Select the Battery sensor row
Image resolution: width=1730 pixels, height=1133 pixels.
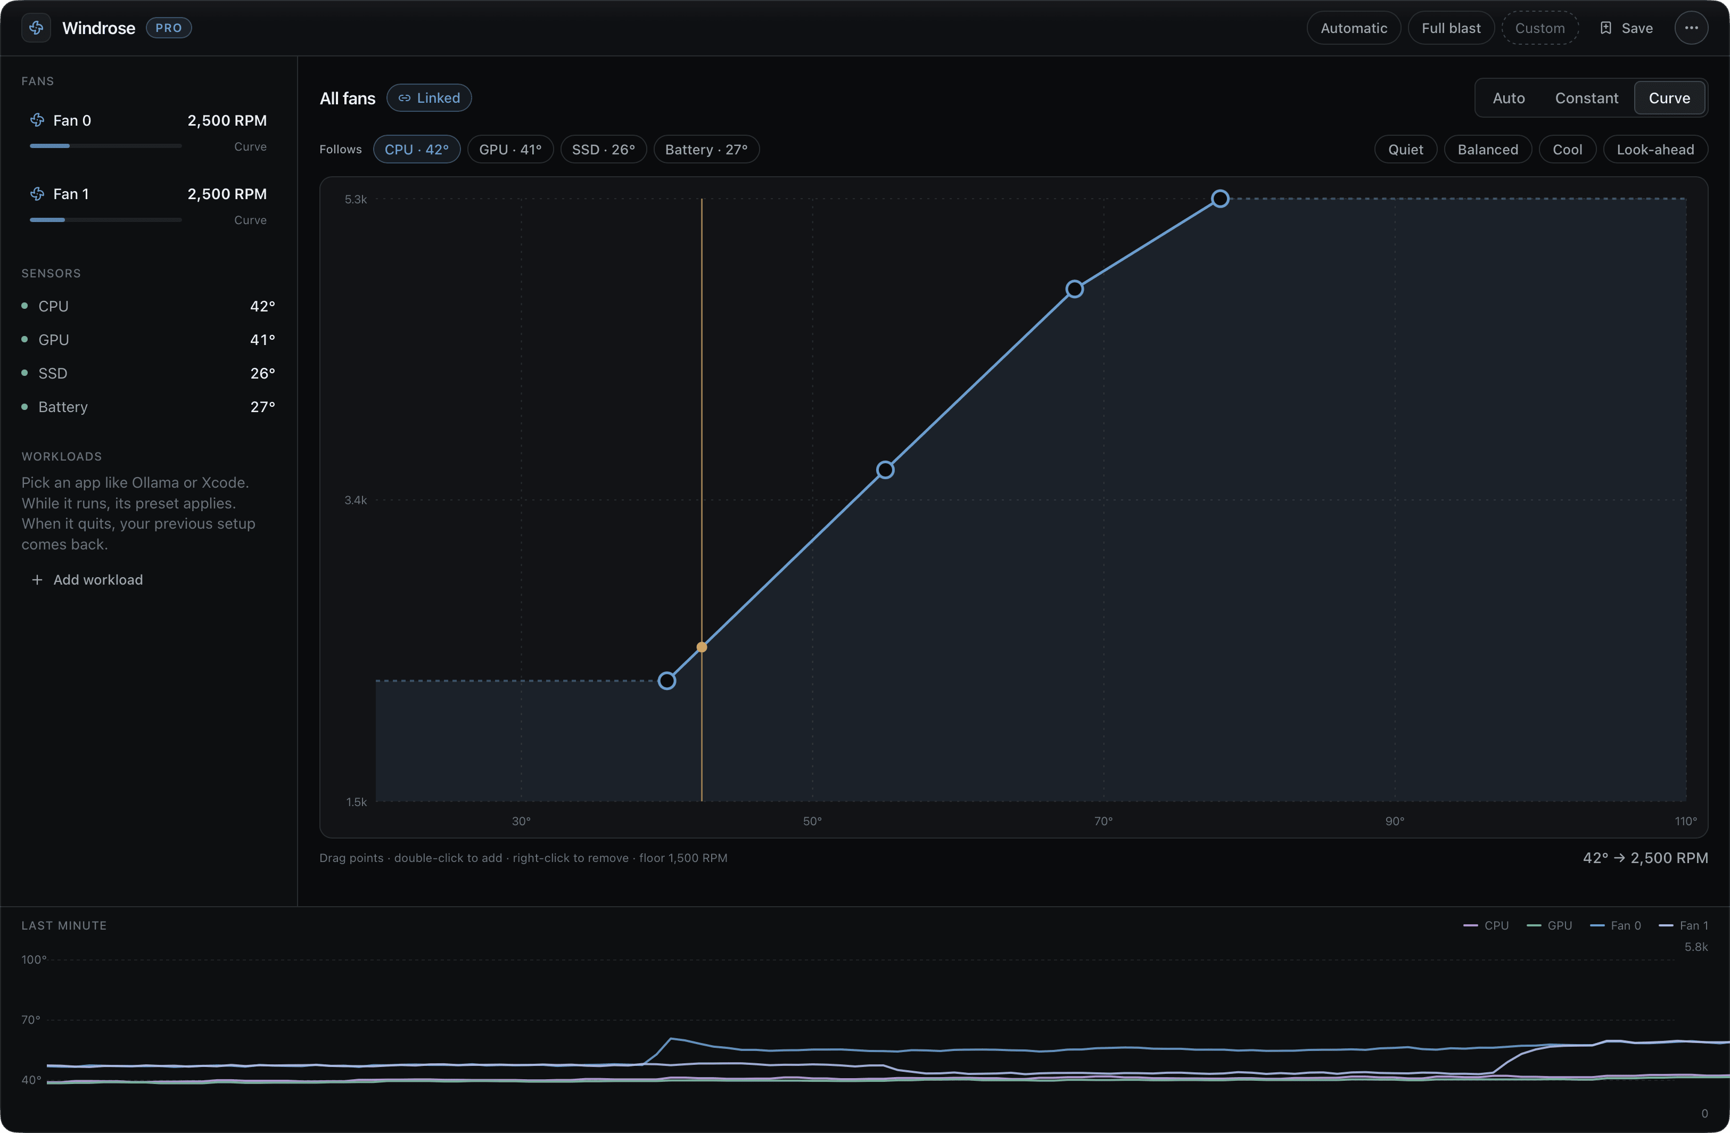(149, 407)
